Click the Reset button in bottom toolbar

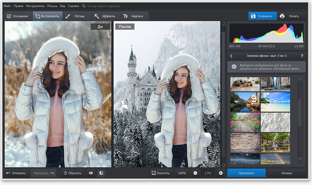(x=72, y=173)
